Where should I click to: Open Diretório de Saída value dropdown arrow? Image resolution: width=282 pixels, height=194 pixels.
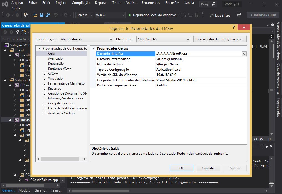coord(244,54)
